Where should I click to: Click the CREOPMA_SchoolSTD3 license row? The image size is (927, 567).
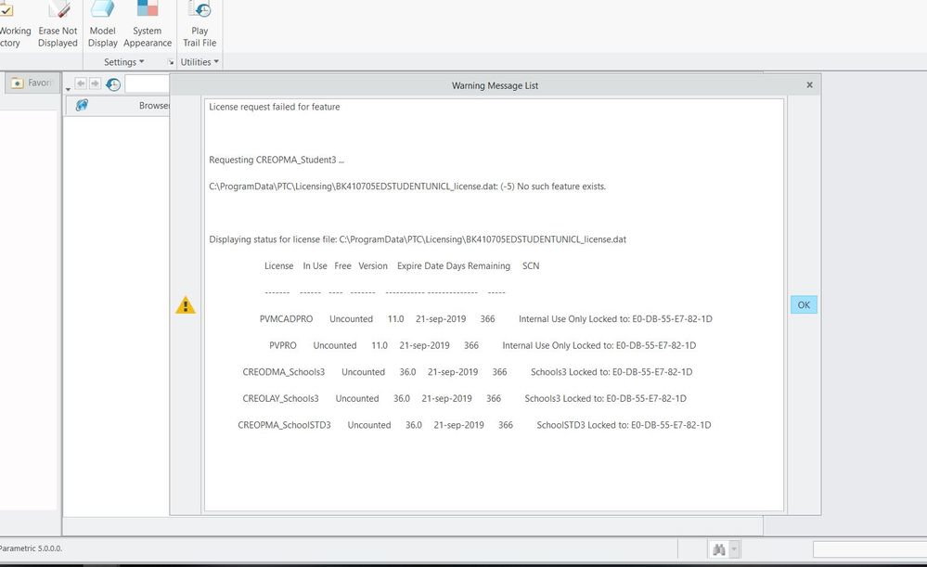point(474,425)
